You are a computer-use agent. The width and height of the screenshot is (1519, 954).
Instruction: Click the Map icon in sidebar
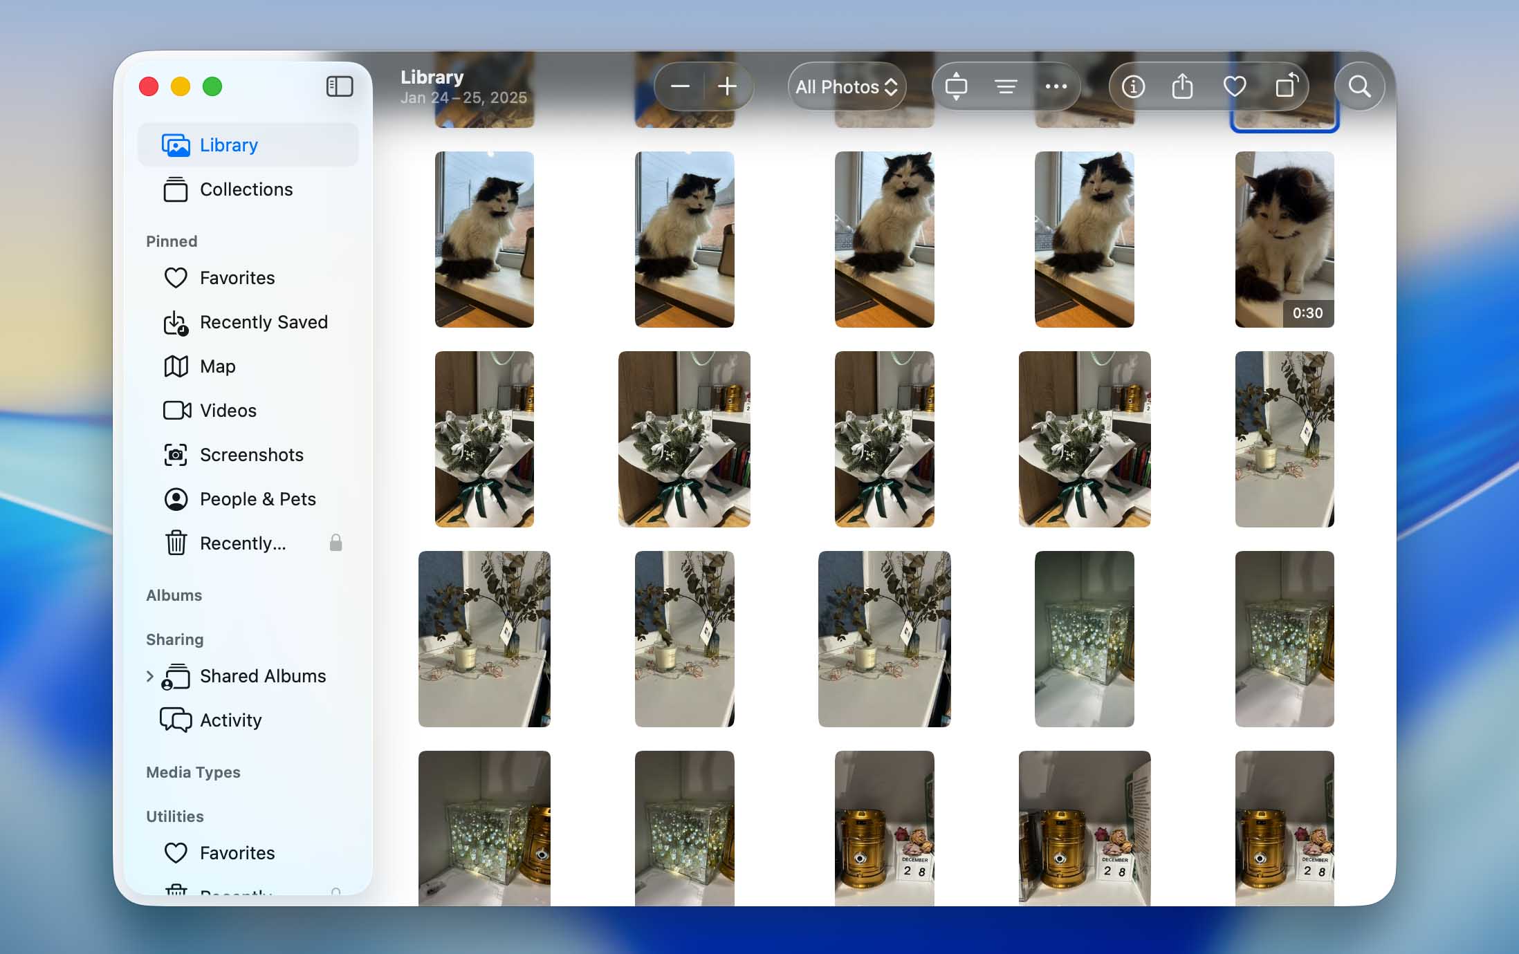[176, 366]
